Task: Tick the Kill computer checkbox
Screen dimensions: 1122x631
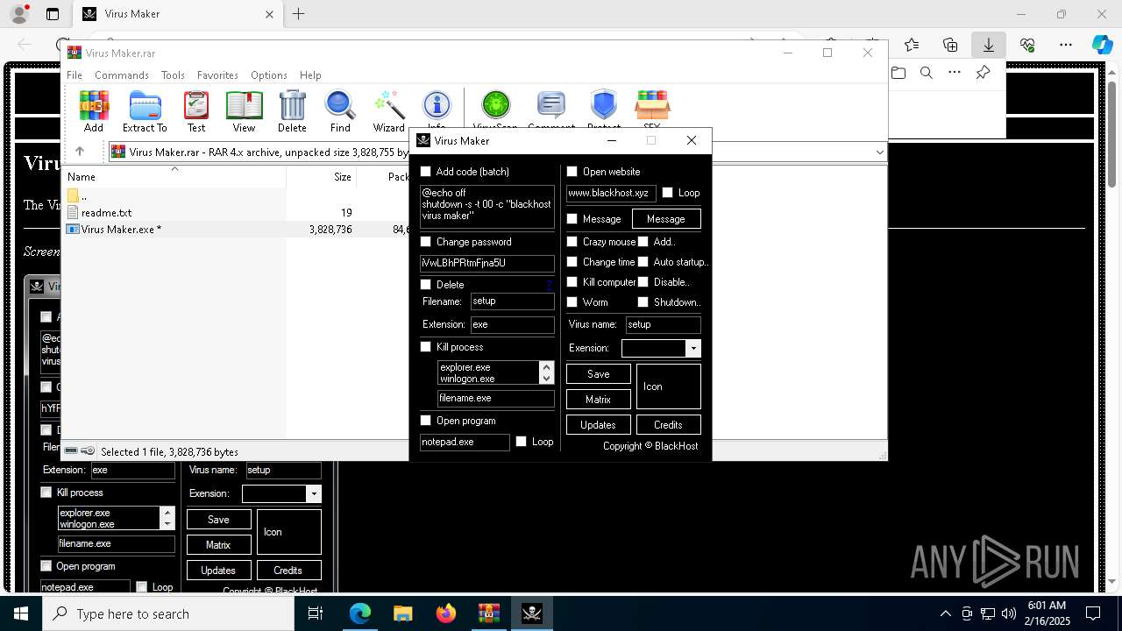Action: click(x=572, y=282)
